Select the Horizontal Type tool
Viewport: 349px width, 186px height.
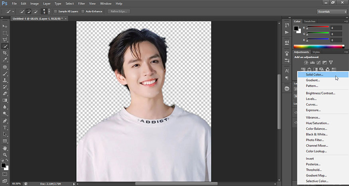tap(5, 127)
